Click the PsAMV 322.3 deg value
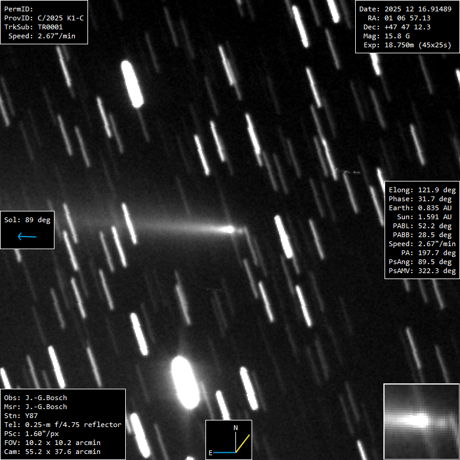Viewport: 460px width, 460px height. (x=422, y=271)
